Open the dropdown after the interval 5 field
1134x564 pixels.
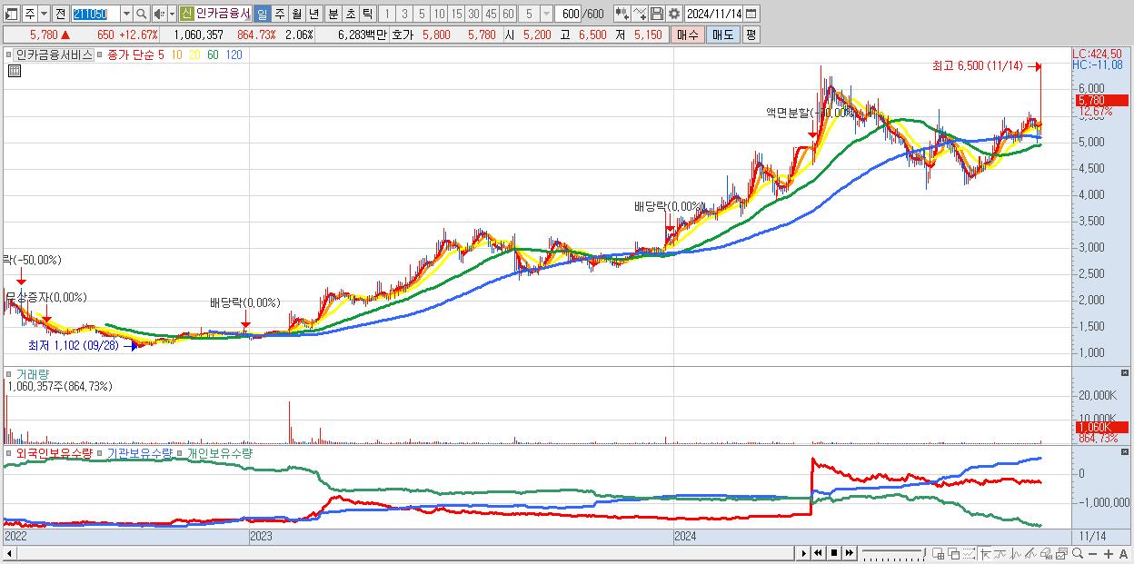tap(546, 14)
